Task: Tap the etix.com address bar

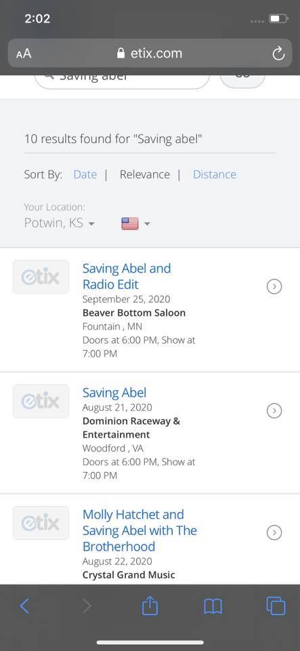Action: click(x=150, y=53)
